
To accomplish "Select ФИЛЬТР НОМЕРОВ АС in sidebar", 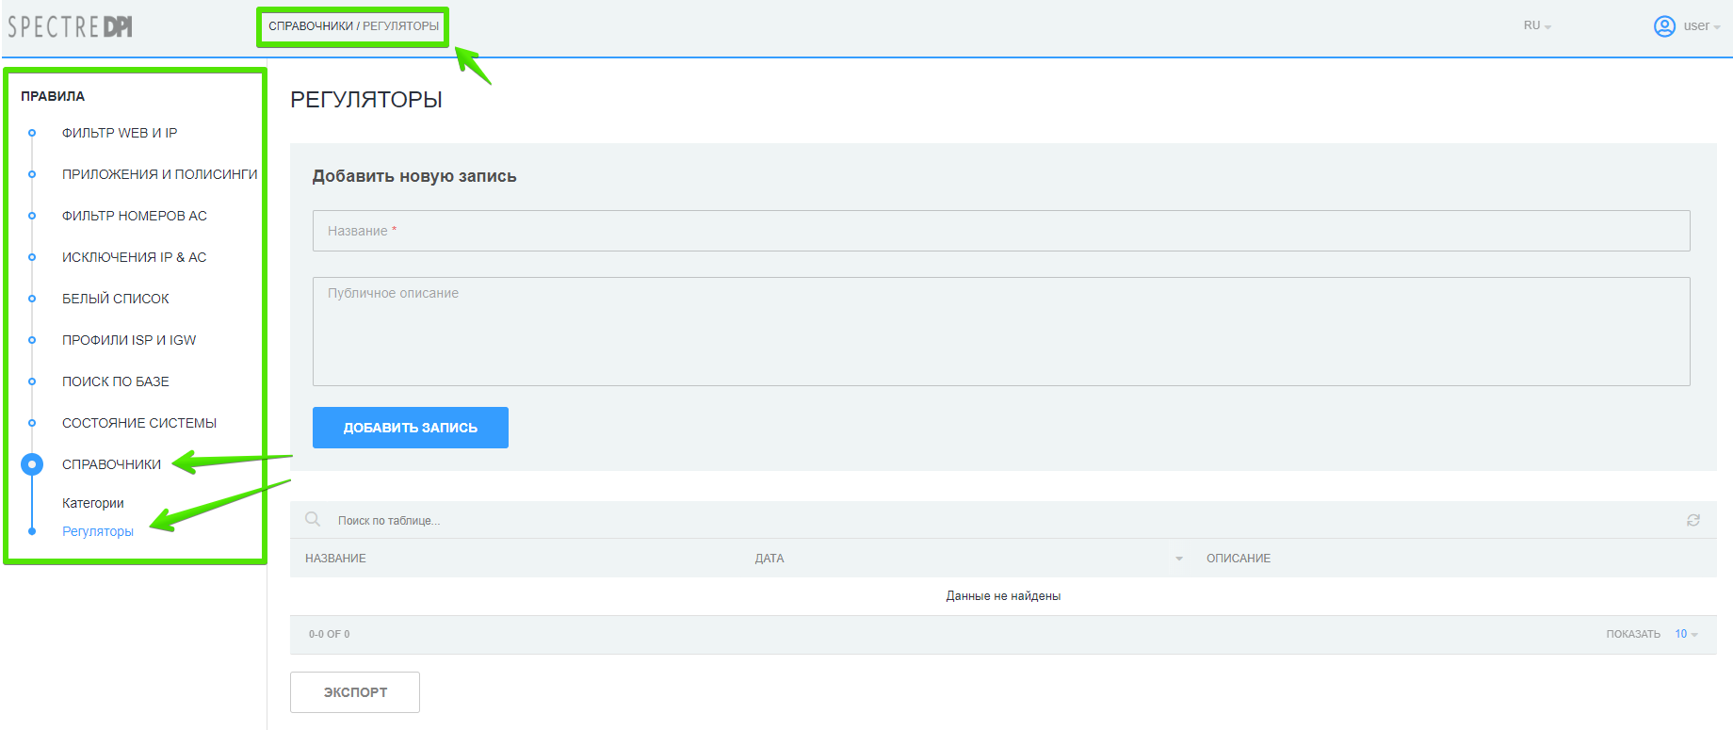I will pos(135,216).
